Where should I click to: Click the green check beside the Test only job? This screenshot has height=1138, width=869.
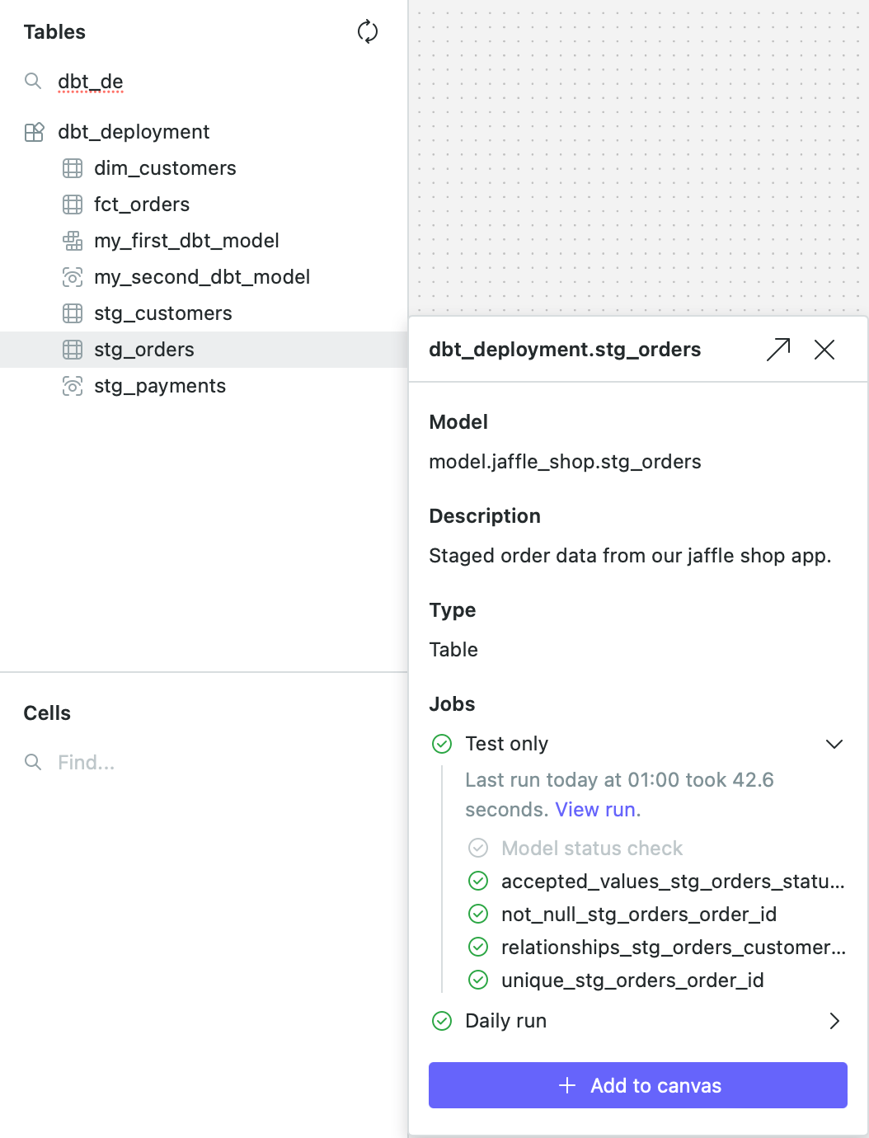(x=442, y=743)
